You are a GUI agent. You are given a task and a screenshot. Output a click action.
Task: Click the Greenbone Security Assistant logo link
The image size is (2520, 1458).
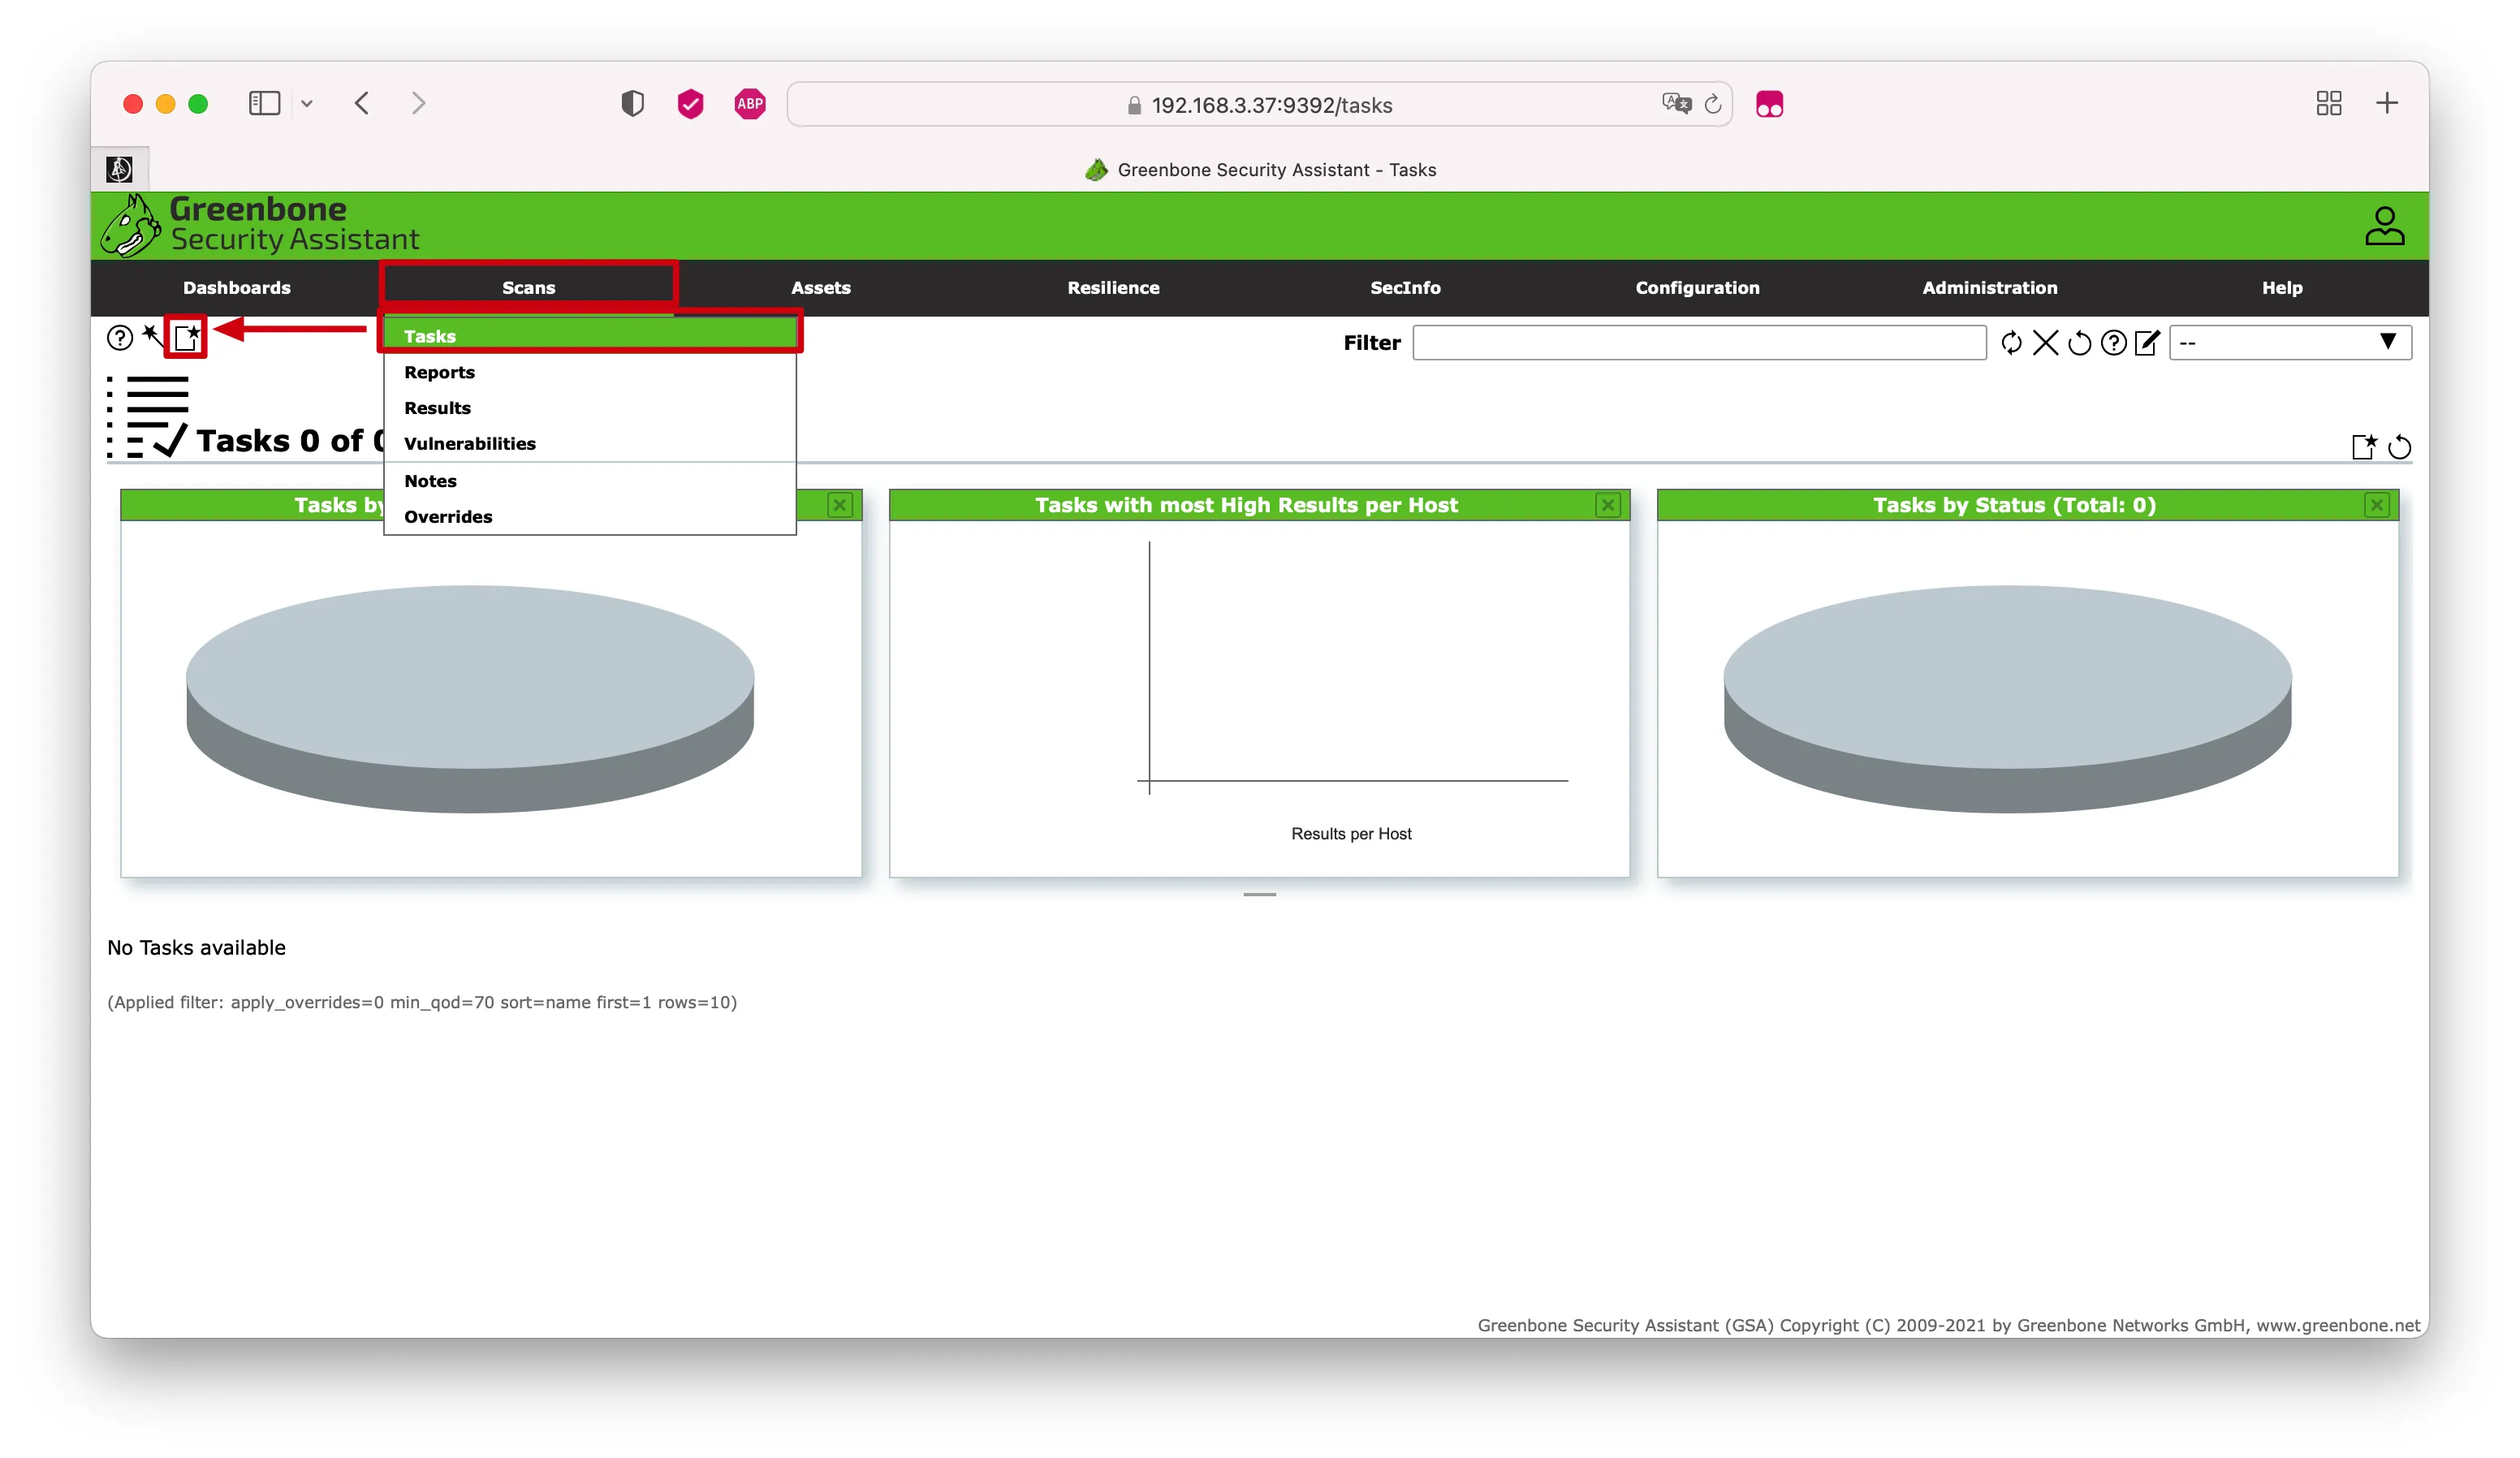259,226
